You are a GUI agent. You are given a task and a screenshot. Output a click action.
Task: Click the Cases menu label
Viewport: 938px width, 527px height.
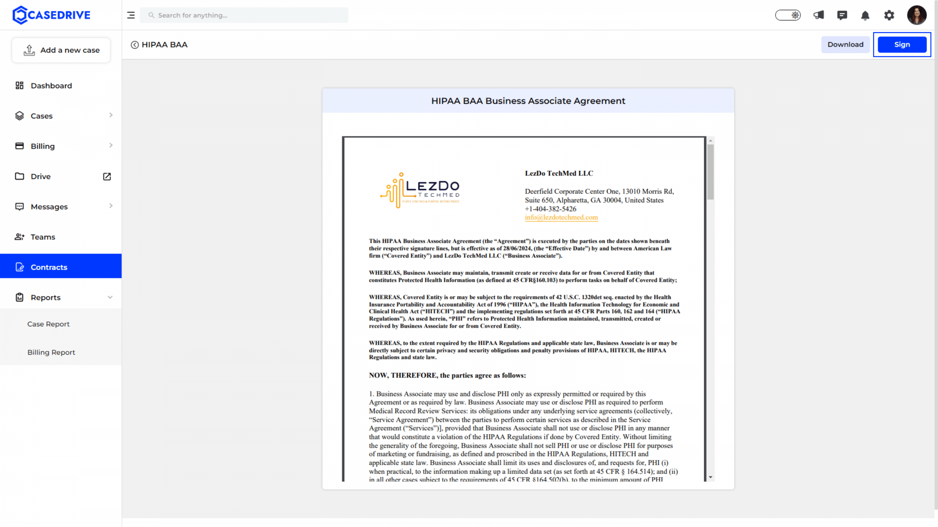41,116
